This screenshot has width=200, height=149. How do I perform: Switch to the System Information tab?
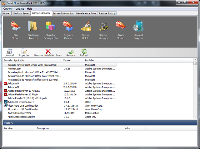coord(63,13)
